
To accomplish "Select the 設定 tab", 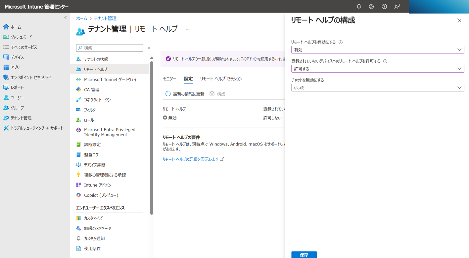I will pos(188,79).
